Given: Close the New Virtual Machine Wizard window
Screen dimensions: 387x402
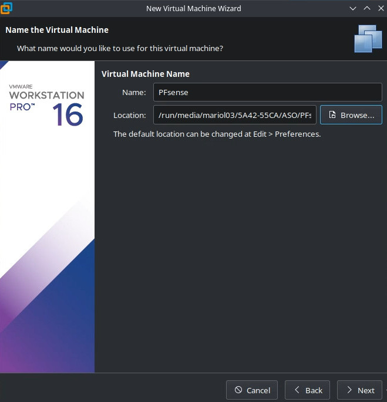Looking at the screenshot, I should pyautogui.click(x=381, y=9).
